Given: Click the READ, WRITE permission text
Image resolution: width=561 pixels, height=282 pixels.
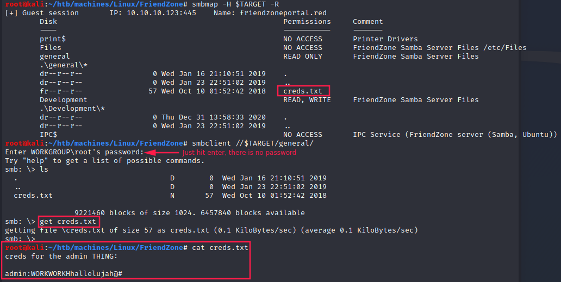Looking at the screenshot, I should (x=307, y=100).
